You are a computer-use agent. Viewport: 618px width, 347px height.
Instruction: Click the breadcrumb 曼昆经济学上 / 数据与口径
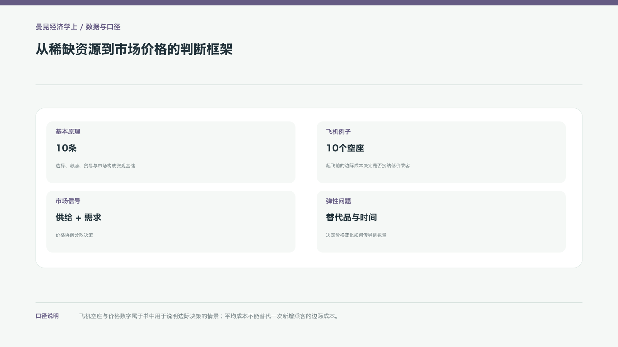pos(78,27)
